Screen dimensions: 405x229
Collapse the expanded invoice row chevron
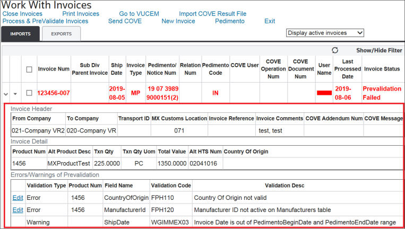pyautogui.click(x=6, y=94)
